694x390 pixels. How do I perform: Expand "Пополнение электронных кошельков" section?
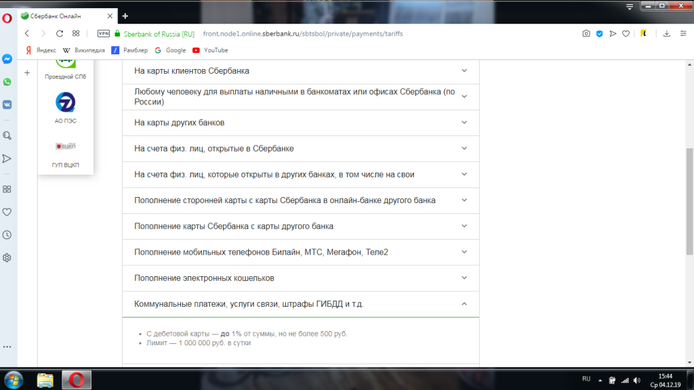pyautogui.click(x=300, y=278)
